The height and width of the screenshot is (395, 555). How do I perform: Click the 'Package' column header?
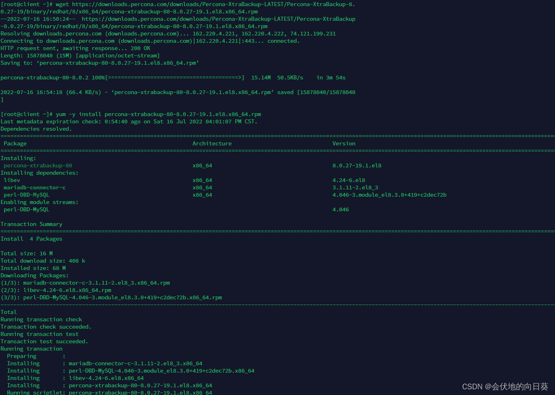click(x=15, y=144)
